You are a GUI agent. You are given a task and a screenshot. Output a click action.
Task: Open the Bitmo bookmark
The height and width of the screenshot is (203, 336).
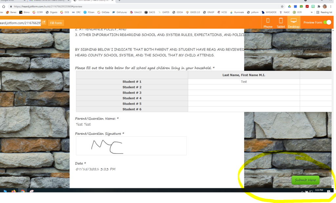pos(24,12)
